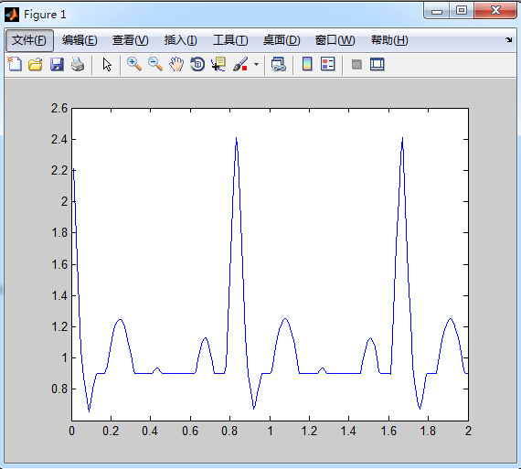Screen dimensions: 521x469
Task: Activate the Pan hand tool
Action: tap(176, 64)
